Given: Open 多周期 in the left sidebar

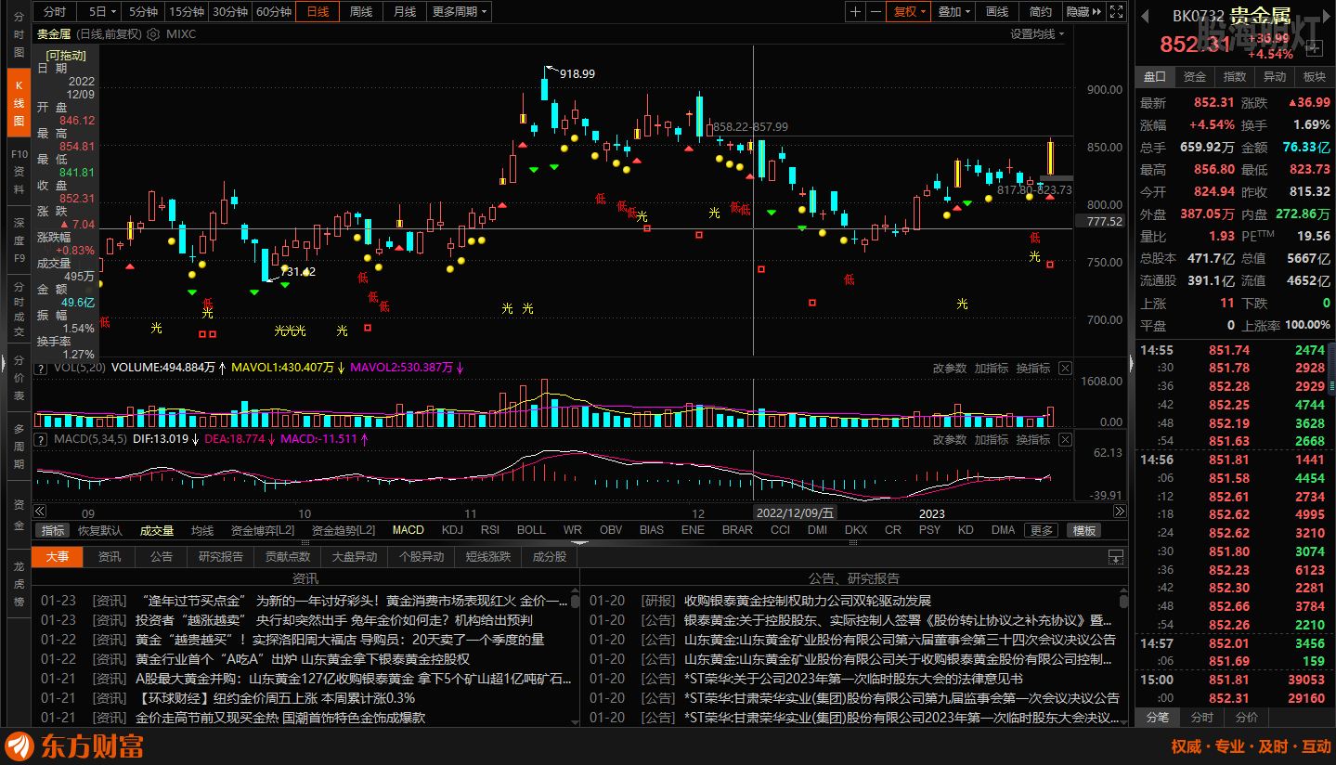Looking at the screenshot, I should tap(19, 447).
